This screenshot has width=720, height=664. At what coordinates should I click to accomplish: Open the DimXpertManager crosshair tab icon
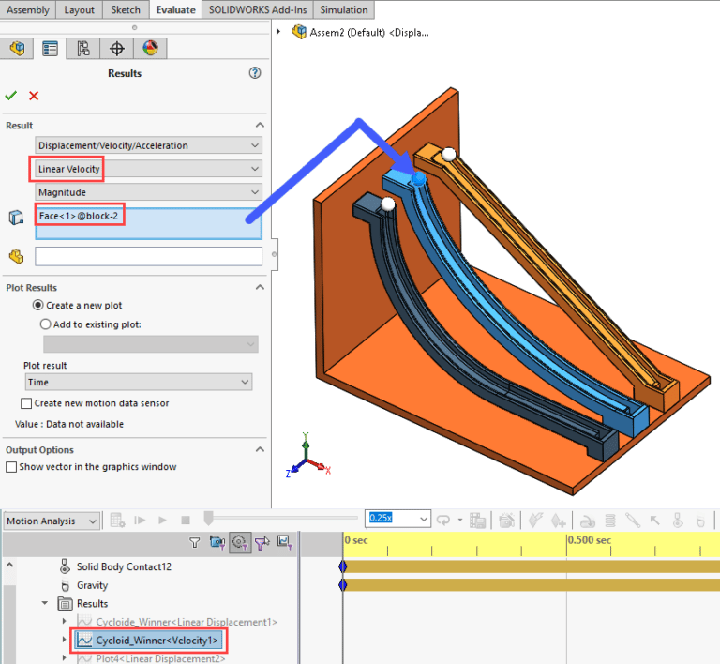click(x=116, y=48)
